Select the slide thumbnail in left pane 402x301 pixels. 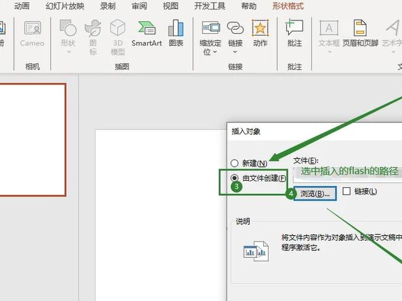33,140
